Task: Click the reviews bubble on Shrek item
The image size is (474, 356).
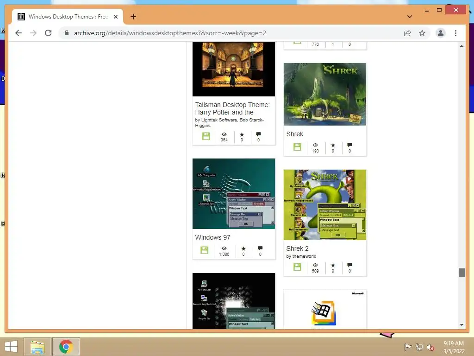Action: (x=349, y=145)
